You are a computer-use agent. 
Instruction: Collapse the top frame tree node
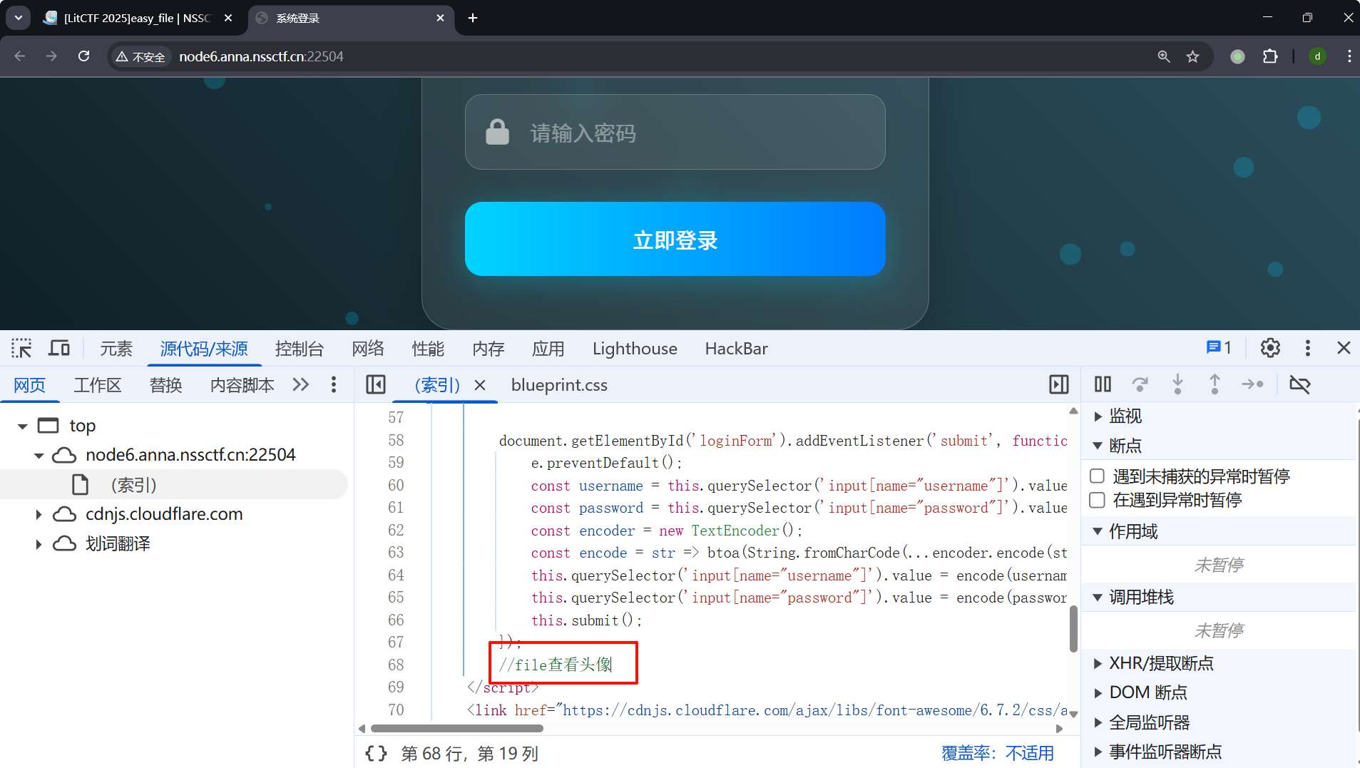tap(22, 426)
